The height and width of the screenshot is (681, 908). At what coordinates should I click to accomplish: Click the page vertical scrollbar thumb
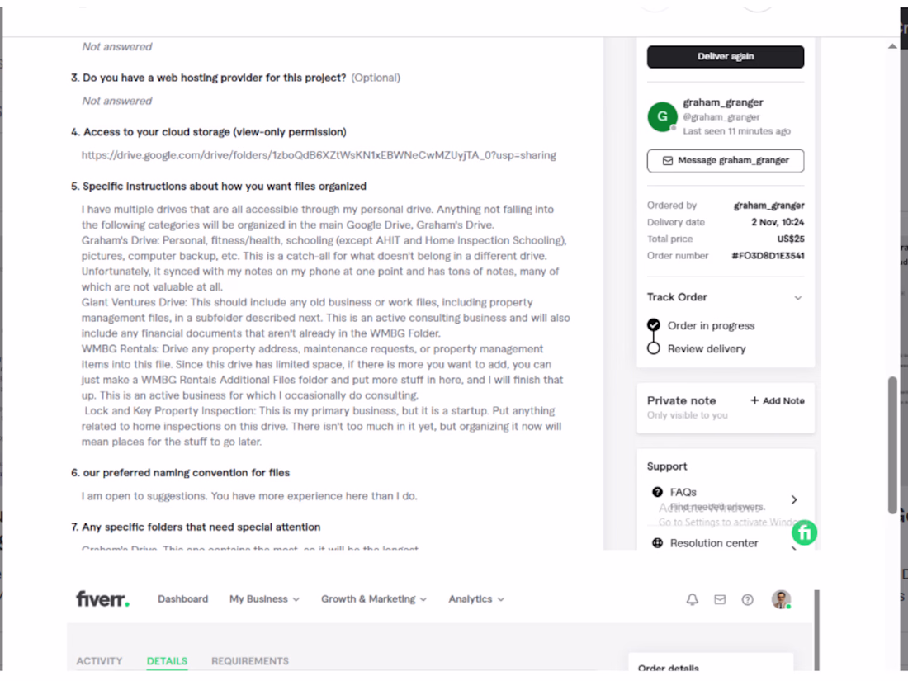click(892, 445)
